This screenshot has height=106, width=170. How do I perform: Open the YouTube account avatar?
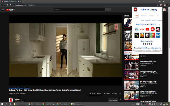pos(164,10)
